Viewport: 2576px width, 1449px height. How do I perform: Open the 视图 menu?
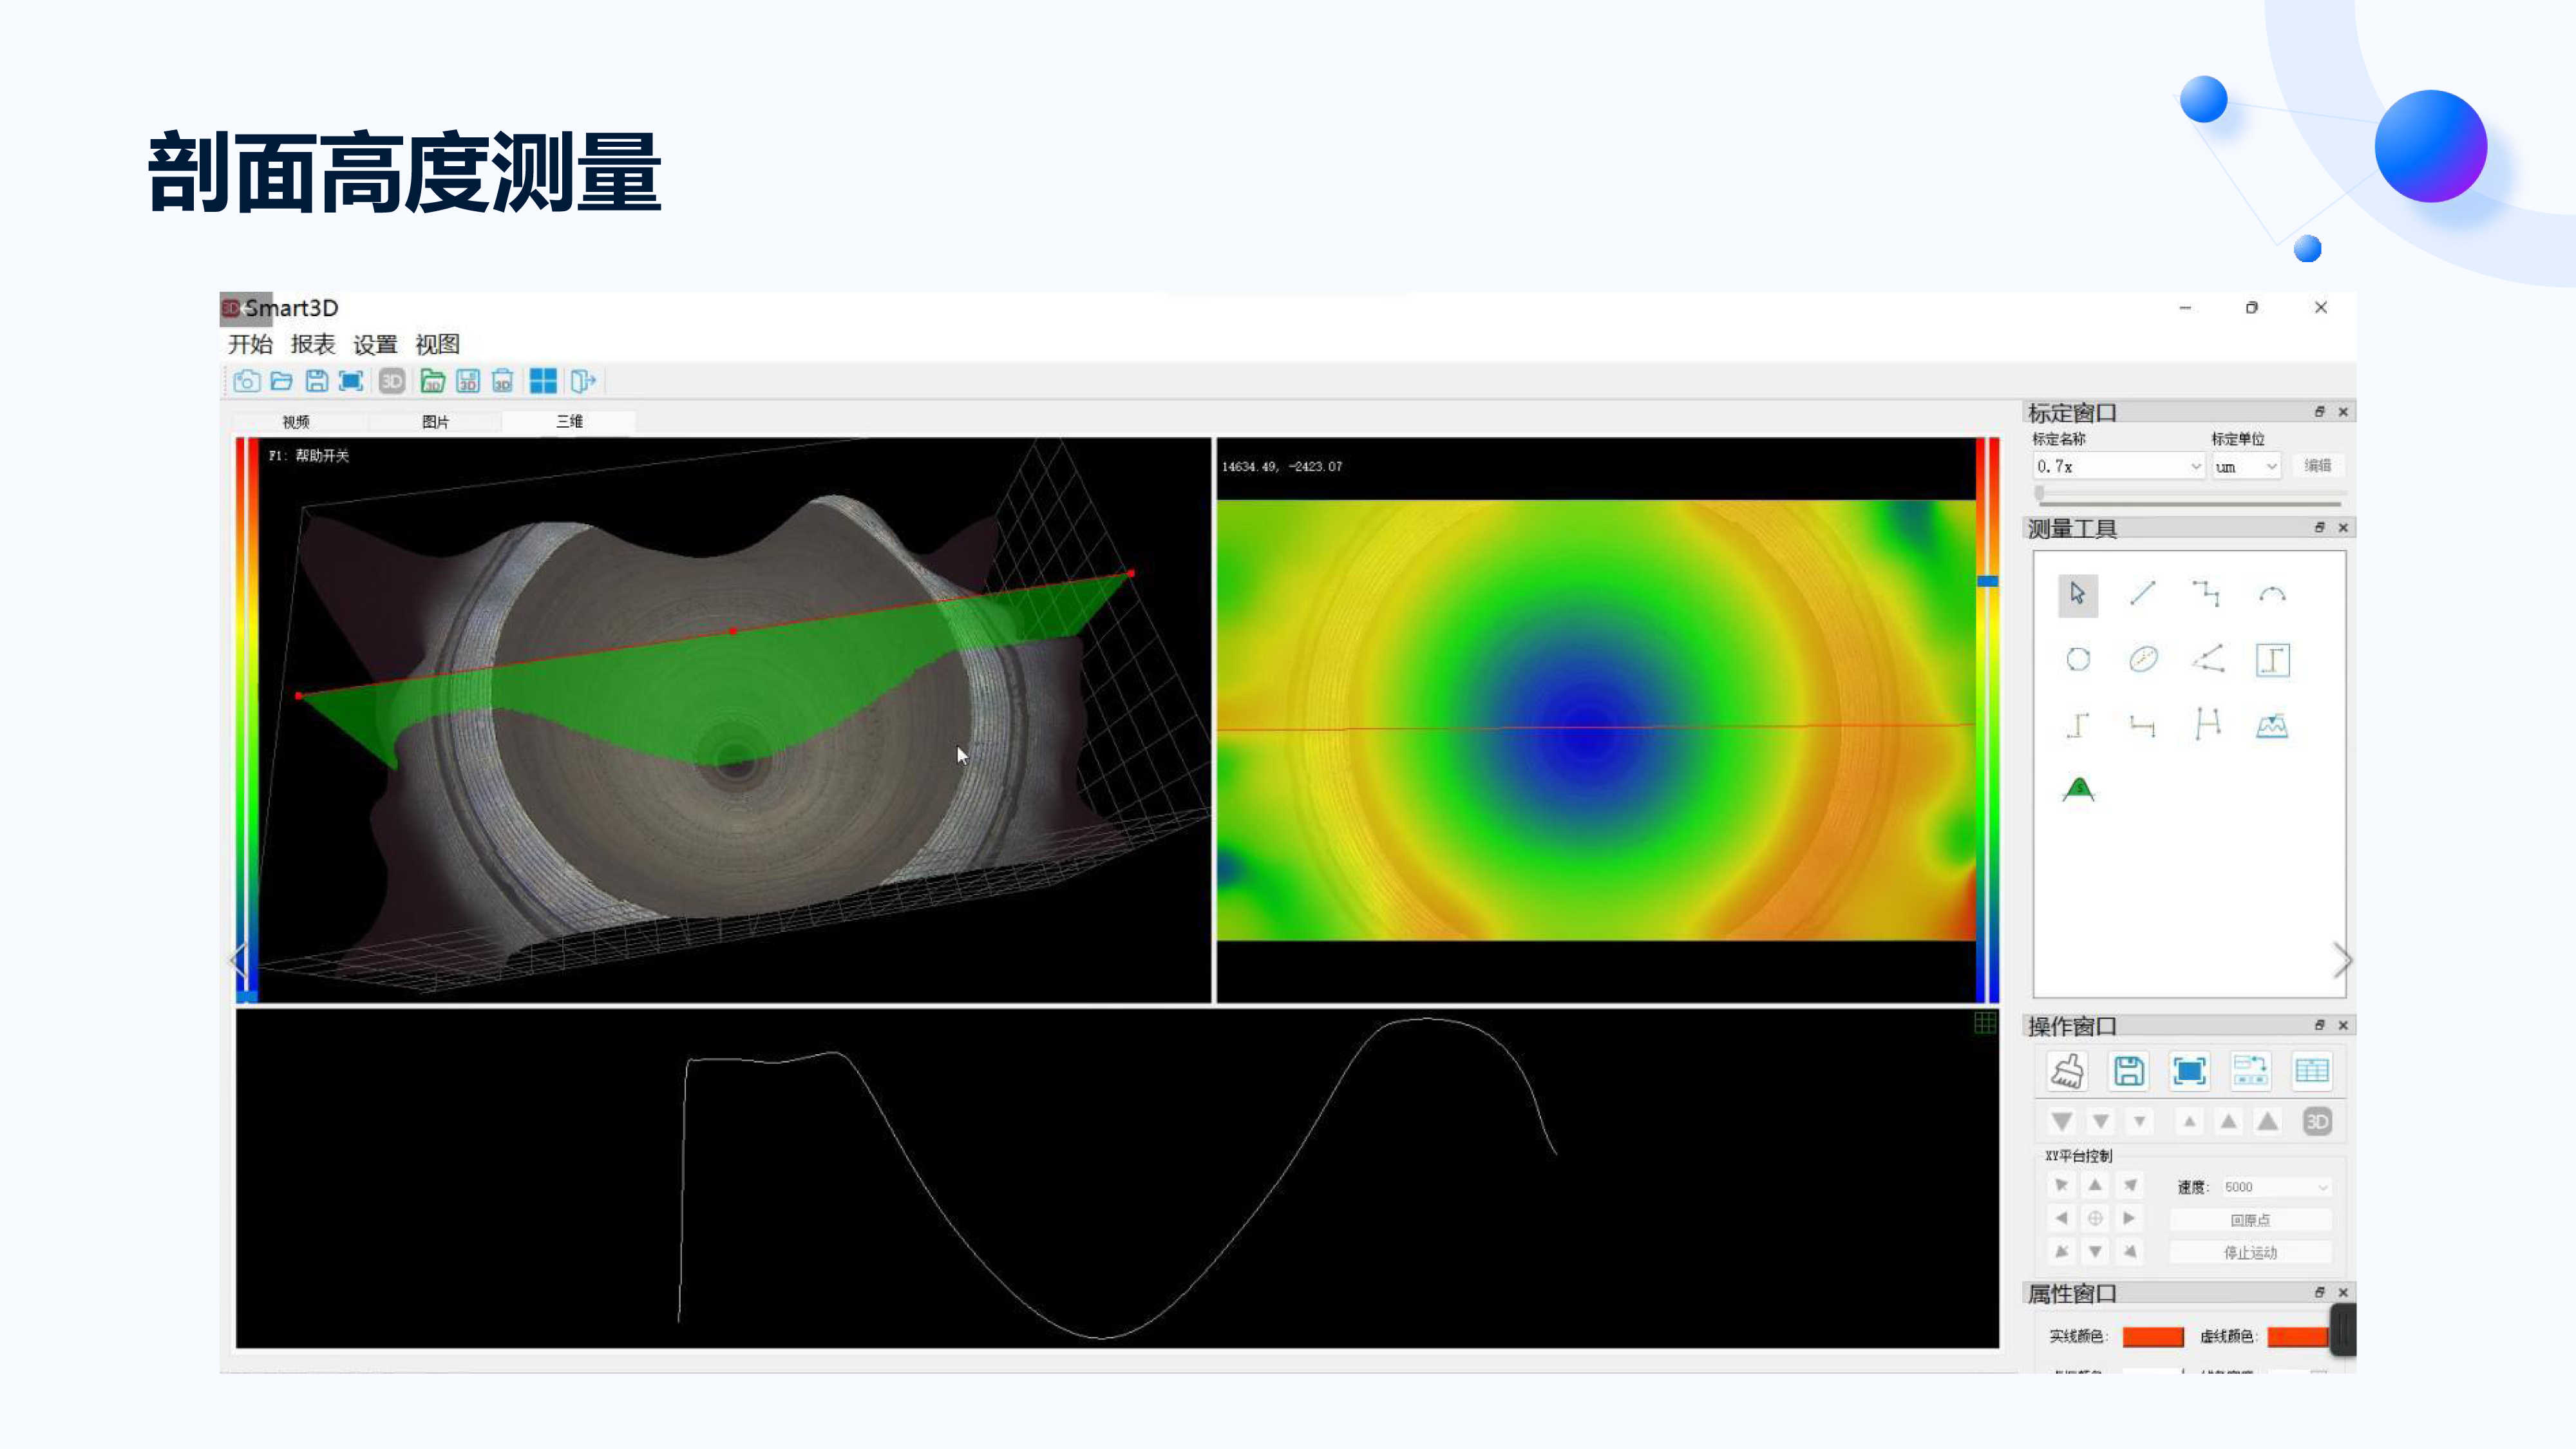tap(437, 344)
